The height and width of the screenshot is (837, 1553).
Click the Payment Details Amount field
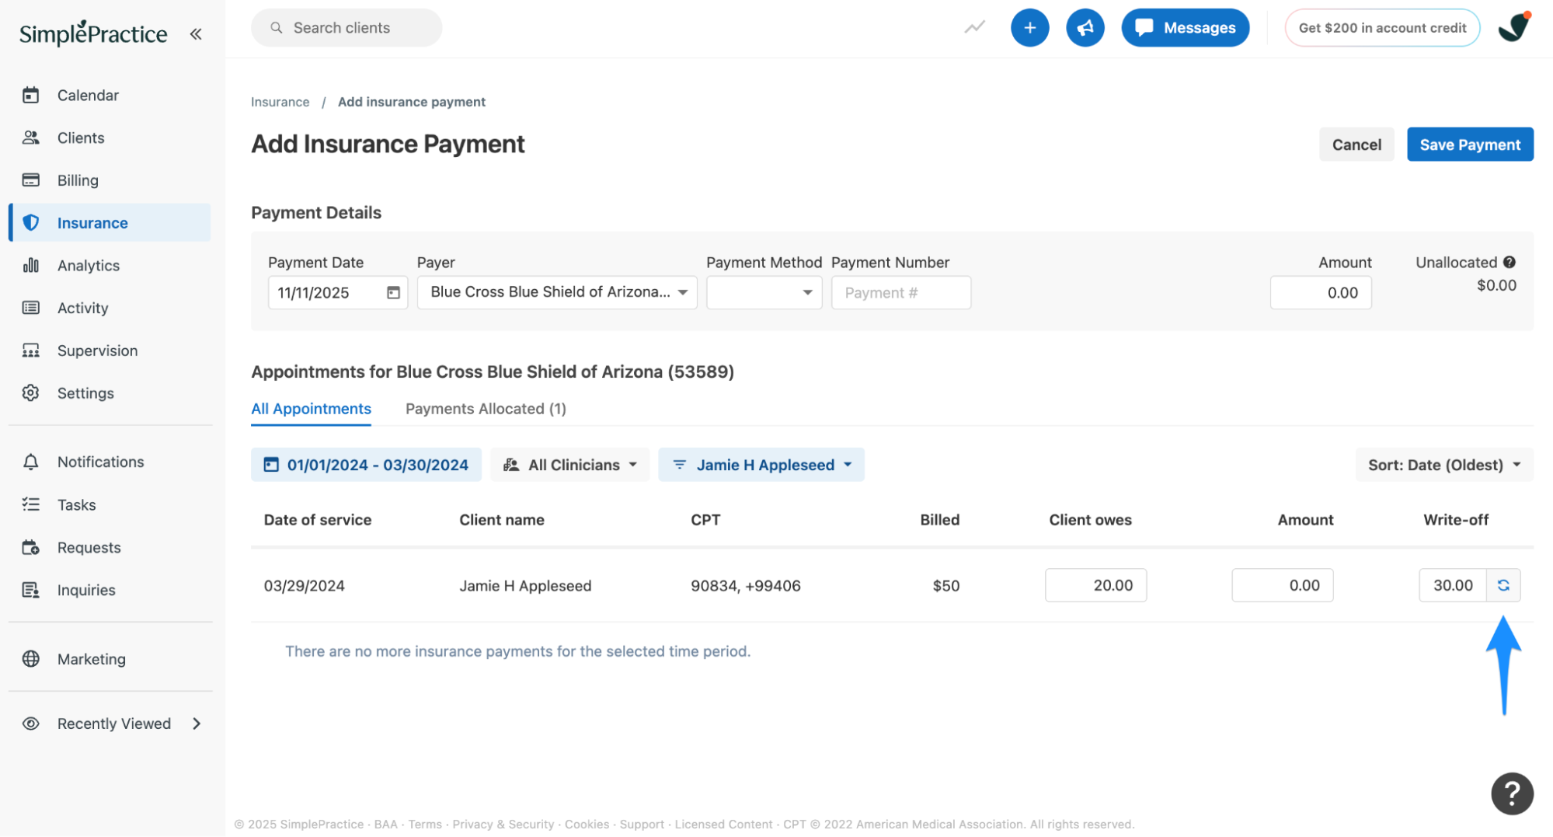(x=1321, y=292)
